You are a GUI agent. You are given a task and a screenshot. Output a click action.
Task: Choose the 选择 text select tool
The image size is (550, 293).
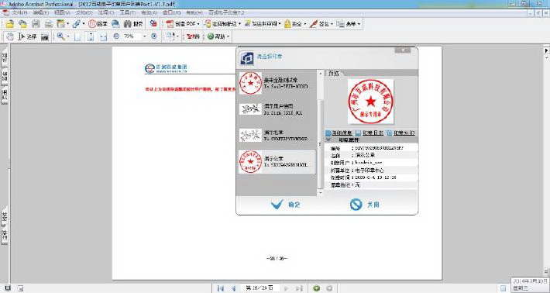(27, 36)
